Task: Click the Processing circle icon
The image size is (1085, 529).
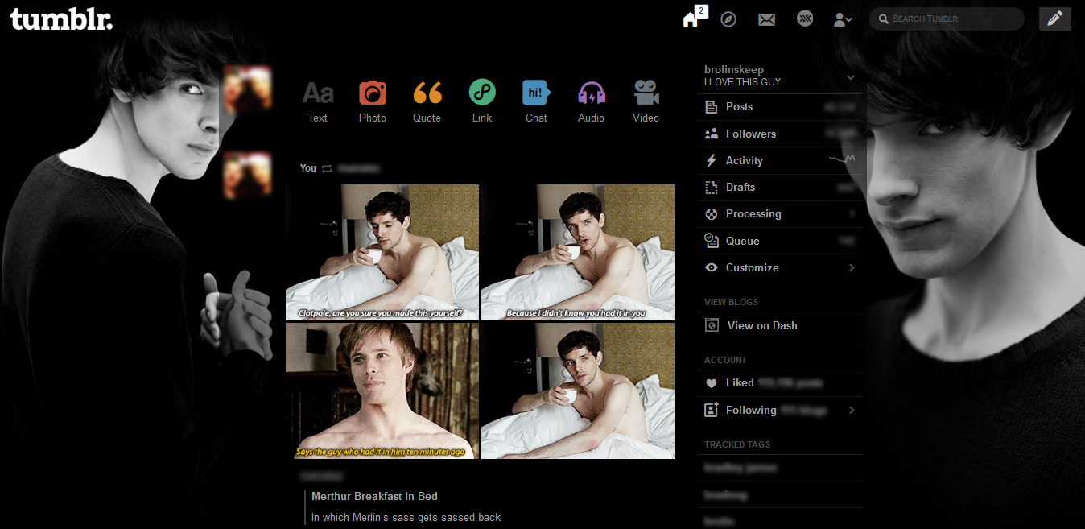Action: (711, 213)
